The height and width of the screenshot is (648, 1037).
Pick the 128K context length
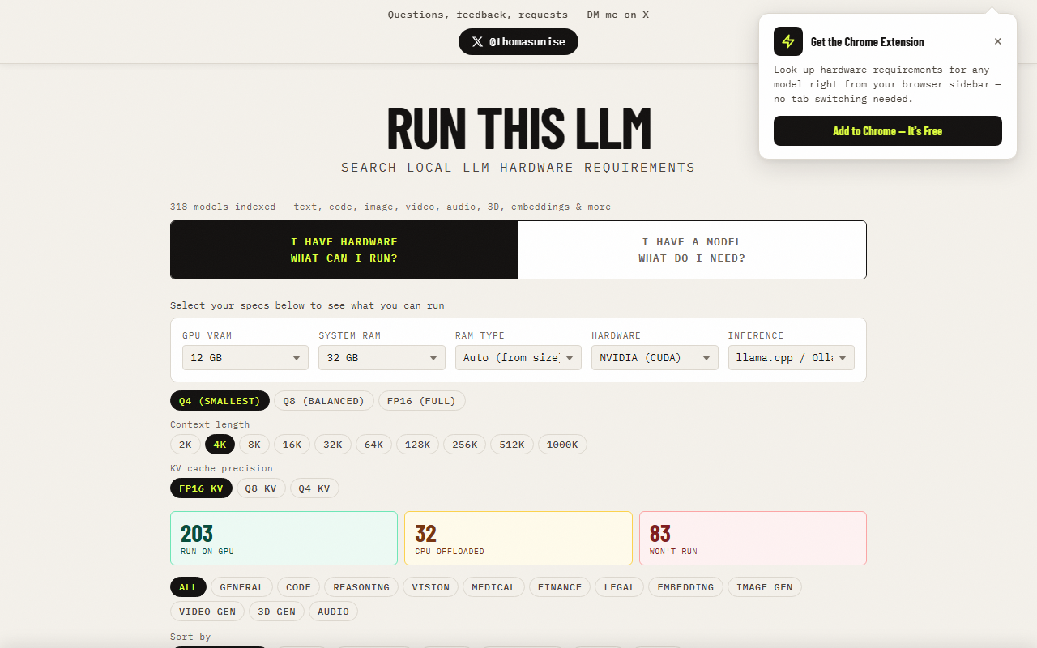pos(418,445)
